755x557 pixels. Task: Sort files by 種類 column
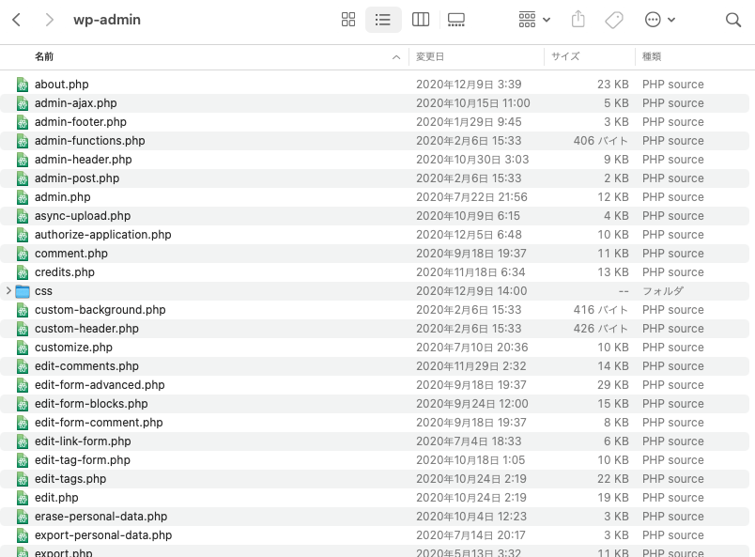coord(652,57)
